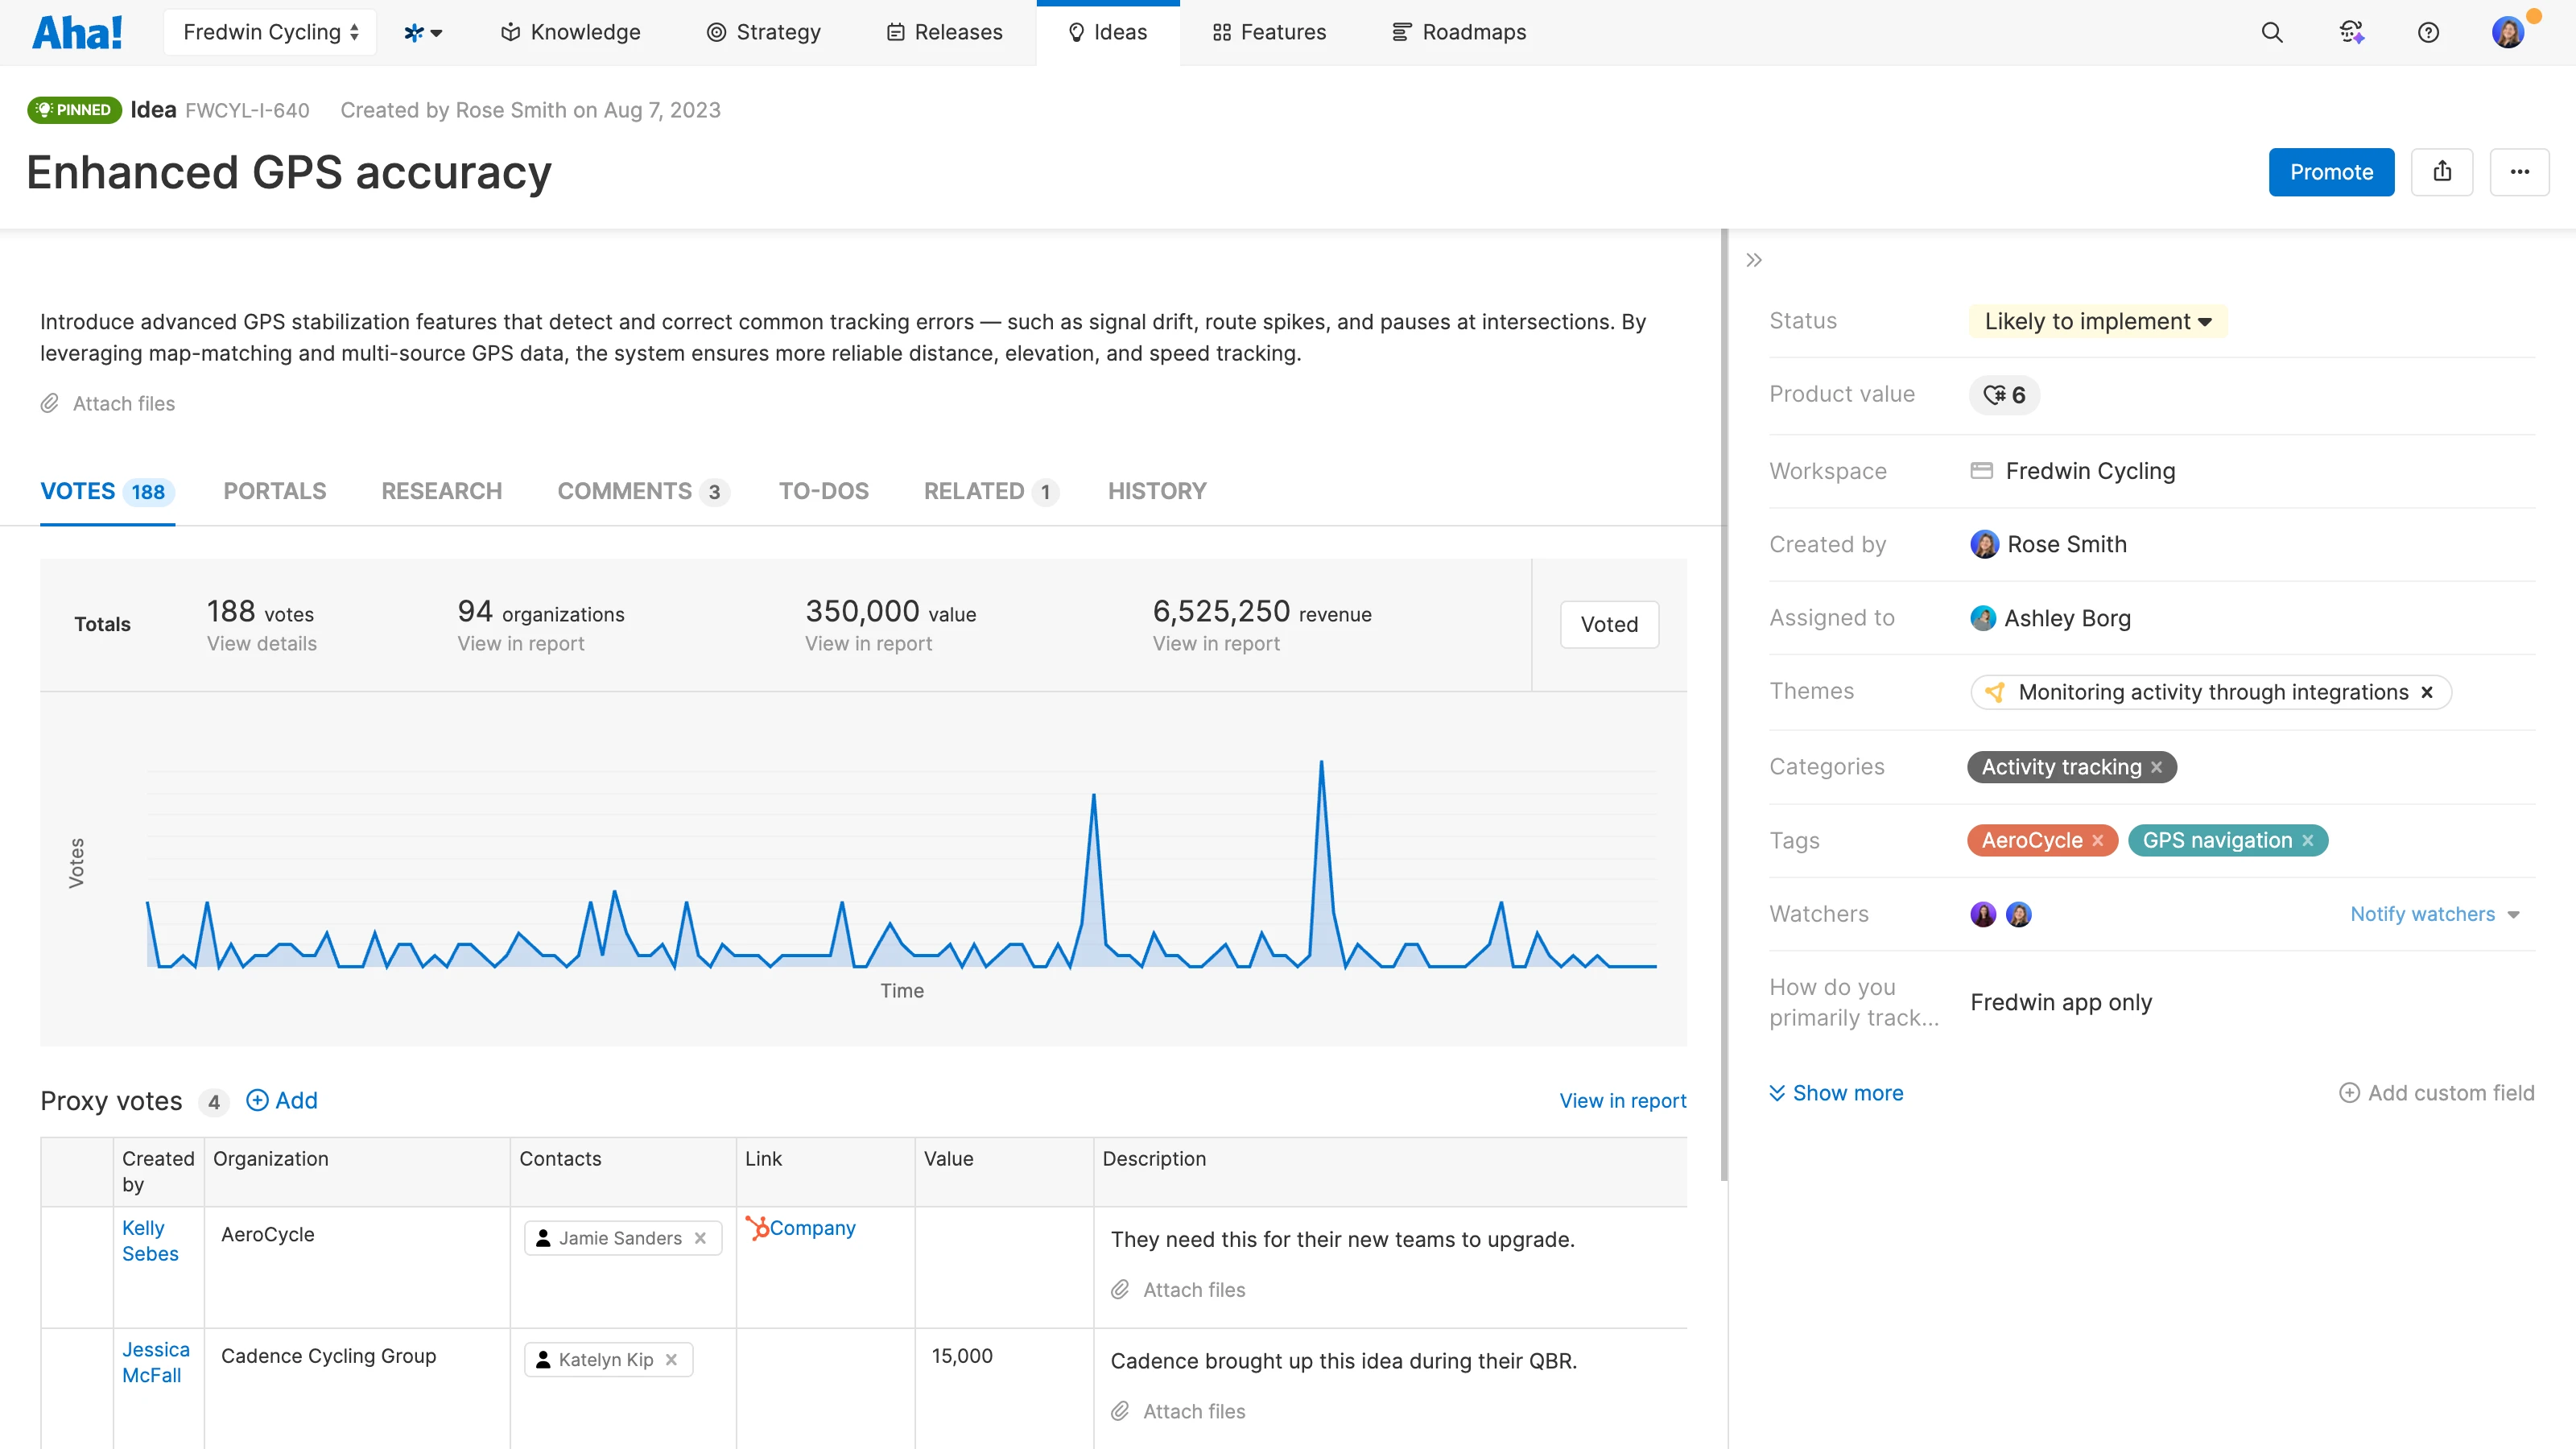This screenshot has width=2576, height=1449.
Task: Open the AI assistant icon
Action: click(x=2351, y=32)
